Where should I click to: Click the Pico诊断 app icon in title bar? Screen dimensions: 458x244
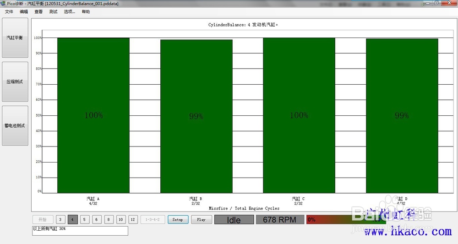3,3
